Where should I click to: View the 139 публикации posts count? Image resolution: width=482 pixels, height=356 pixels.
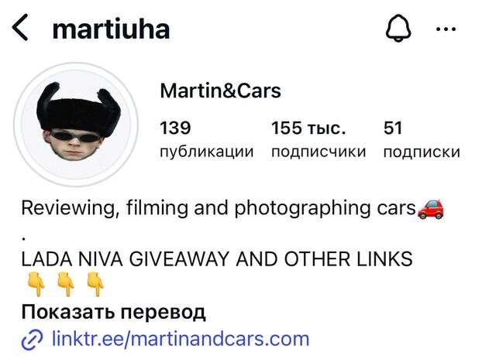pos(207,139)
